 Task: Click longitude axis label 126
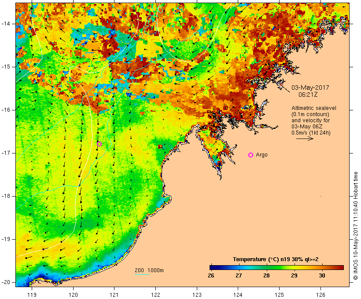click(x=320, y=295)
